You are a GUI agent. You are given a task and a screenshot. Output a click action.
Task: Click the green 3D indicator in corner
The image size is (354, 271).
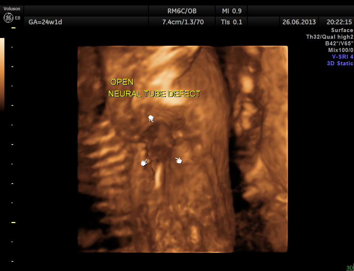[349, 268]
